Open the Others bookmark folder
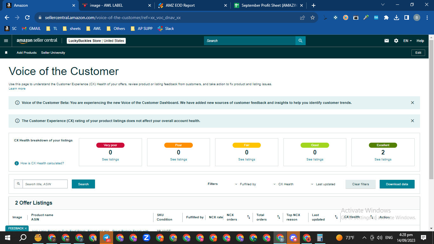Viewport: 434px width, 244px height. click(116, 29)
